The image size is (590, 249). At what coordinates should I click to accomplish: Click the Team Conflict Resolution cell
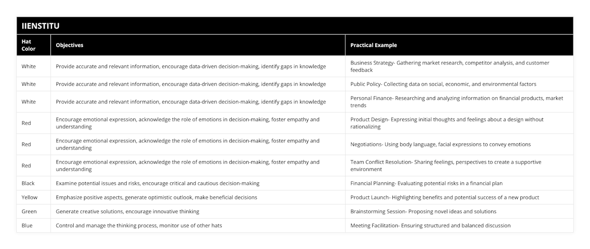(445, 166)
